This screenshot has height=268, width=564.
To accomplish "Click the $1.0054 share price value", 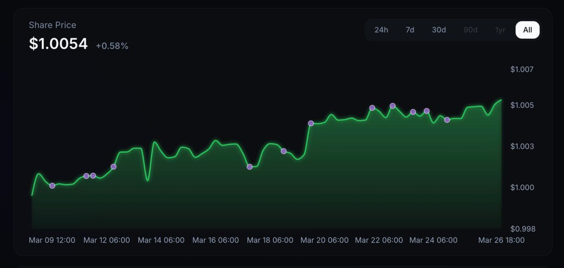I will coord(58,44).
